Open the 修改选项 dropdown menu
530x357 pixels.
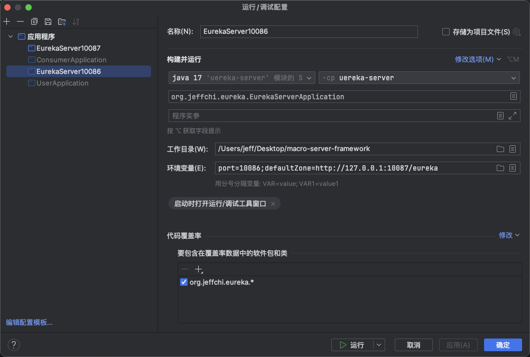tap(478, 59)
